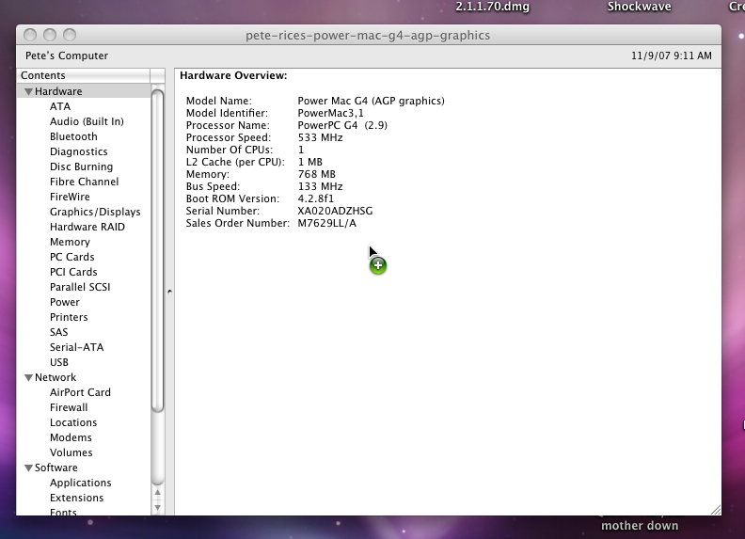Viewport: 745px width, 539px height.
Task: Click the pane splitter handle dot
Action: tap(169, 292)
